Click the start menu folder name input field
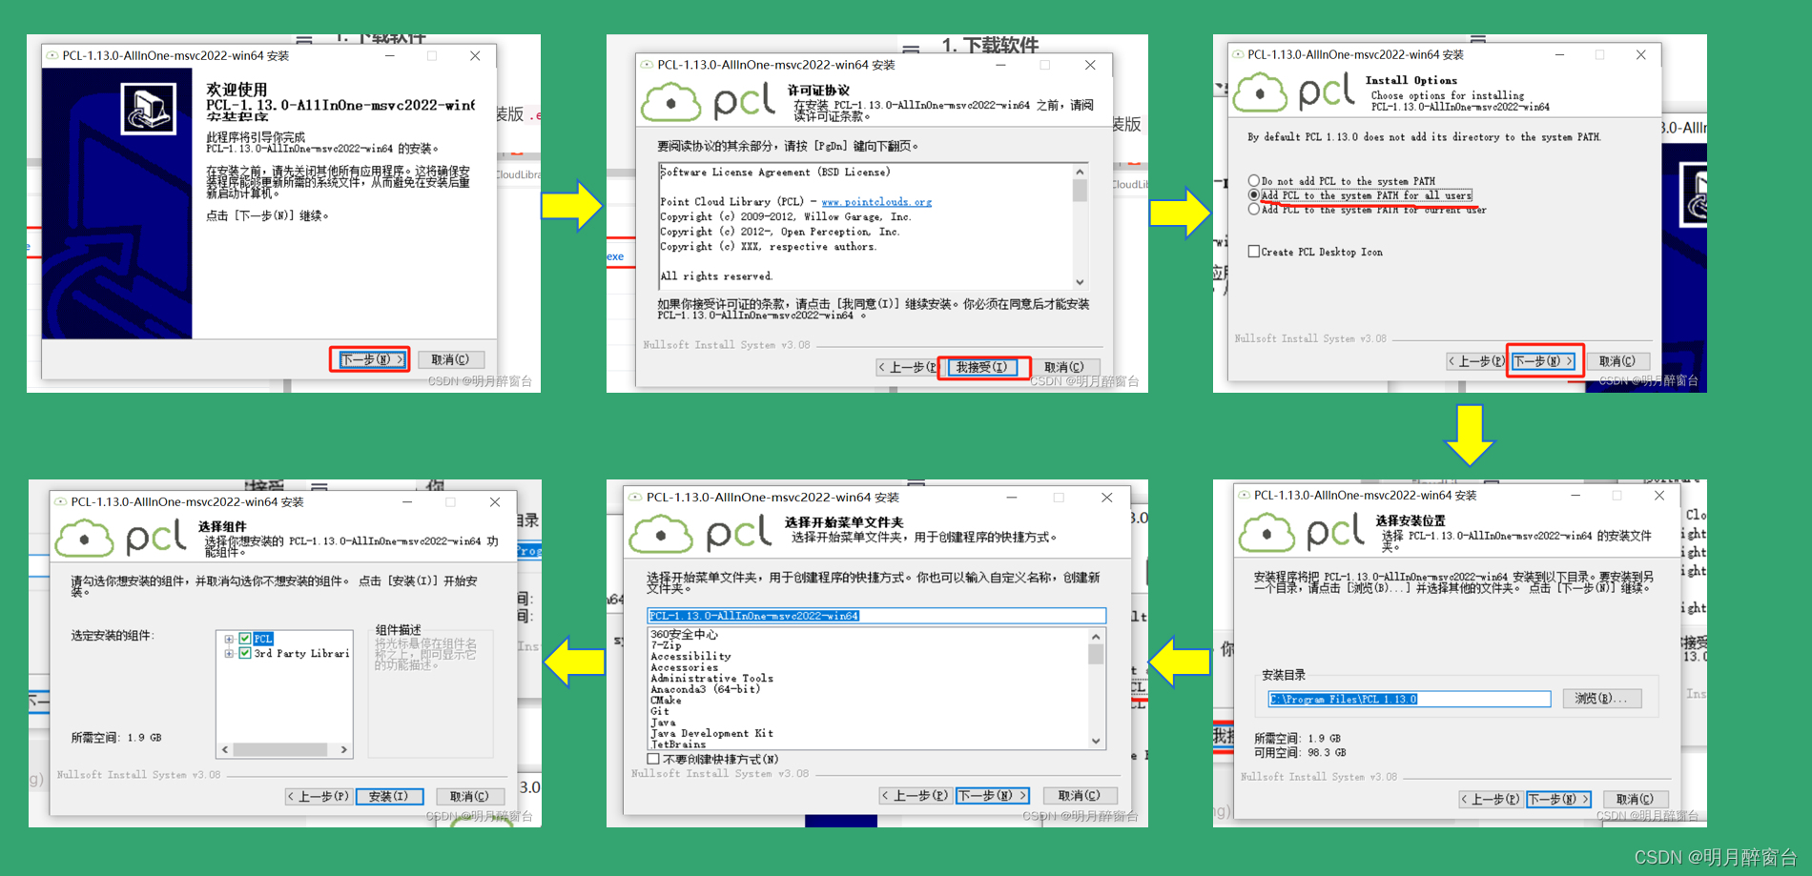The height and width of the screenshot is (876, 1812). coord(875,616)
